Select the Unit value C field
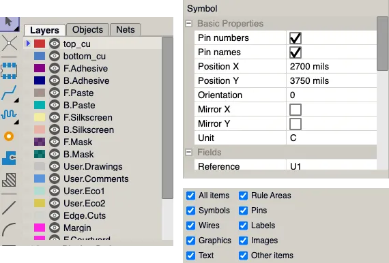The width and height of the screenshot is (389, 263). click(x=332, y=138)
